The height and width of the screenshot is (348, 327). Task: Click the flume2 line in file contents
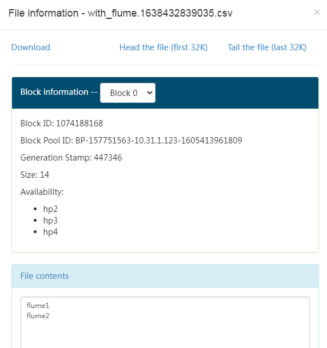tap(38, 316)
